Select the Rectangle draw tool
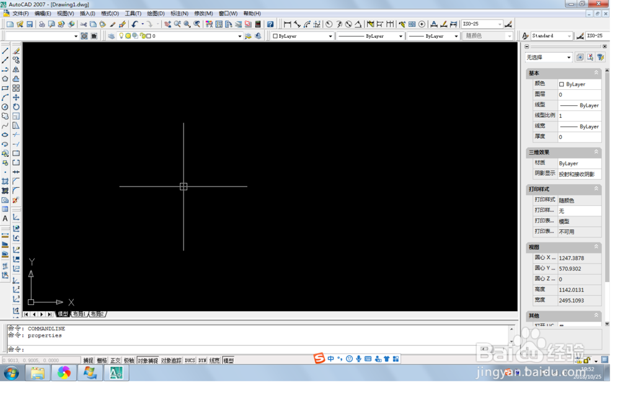The height and width of the screenshot is (393, 620). pyautogui.click(x=5, y=88)
